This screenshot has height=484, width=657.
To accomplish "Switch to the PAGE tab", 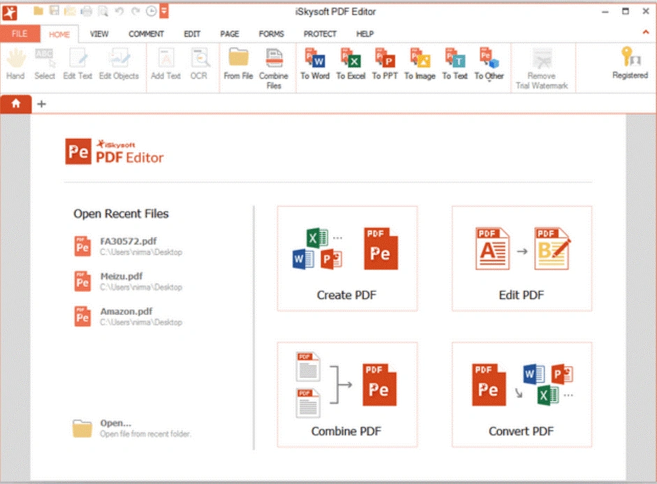I will [x=230, y=34].
